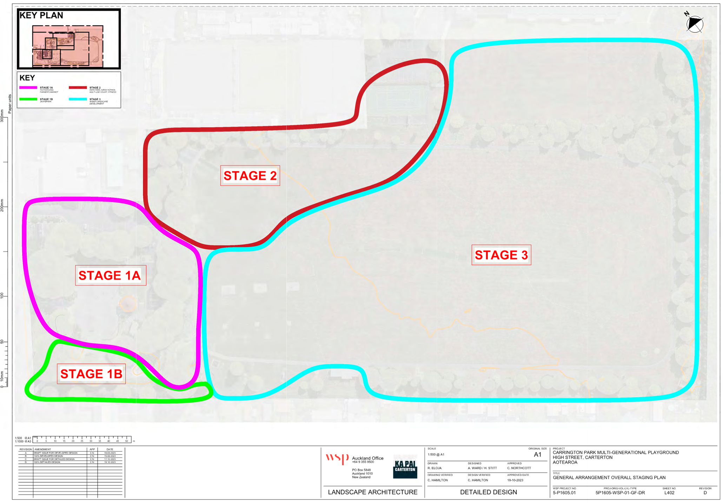This screenshot has width=723, height=503.
Task: Click the red Stage 2 key swatch
Action: (78, 88)
